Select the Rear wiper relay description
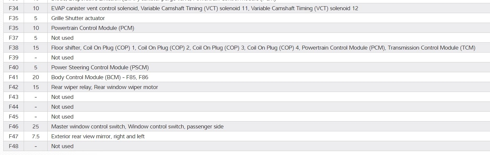Screen dimensions: 490x155 point(105,87)
